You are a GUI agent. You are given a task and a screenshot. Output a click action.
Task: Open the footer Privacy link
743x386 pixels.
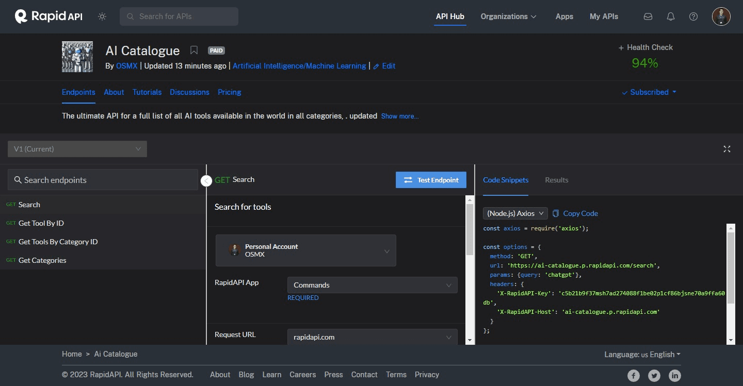pyautogui.click(x=427, y=375)
